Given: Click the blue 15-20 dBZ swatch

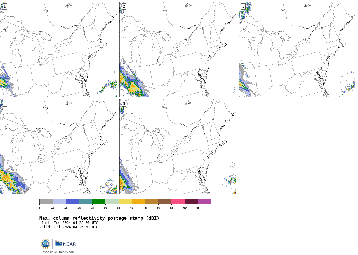Looking at the screenshot, I should coord(72,202).
